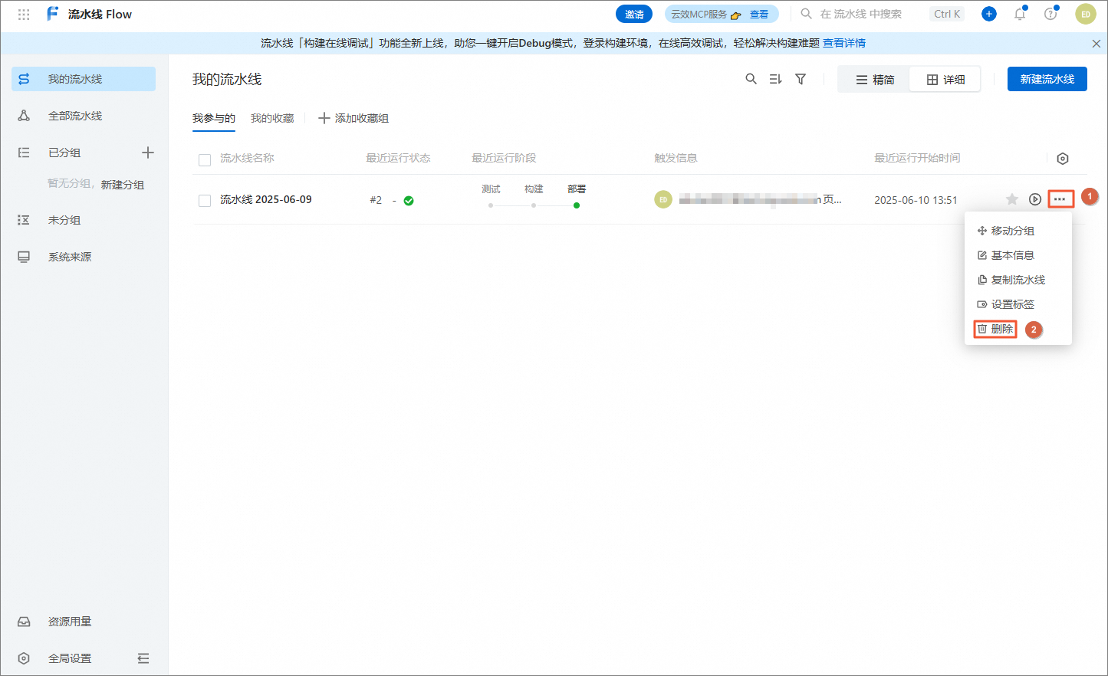This screenshot has width=1108, height=676.
Task: Click the filter funnel icon
Action: pyautogui.click(x=801, y=79)
